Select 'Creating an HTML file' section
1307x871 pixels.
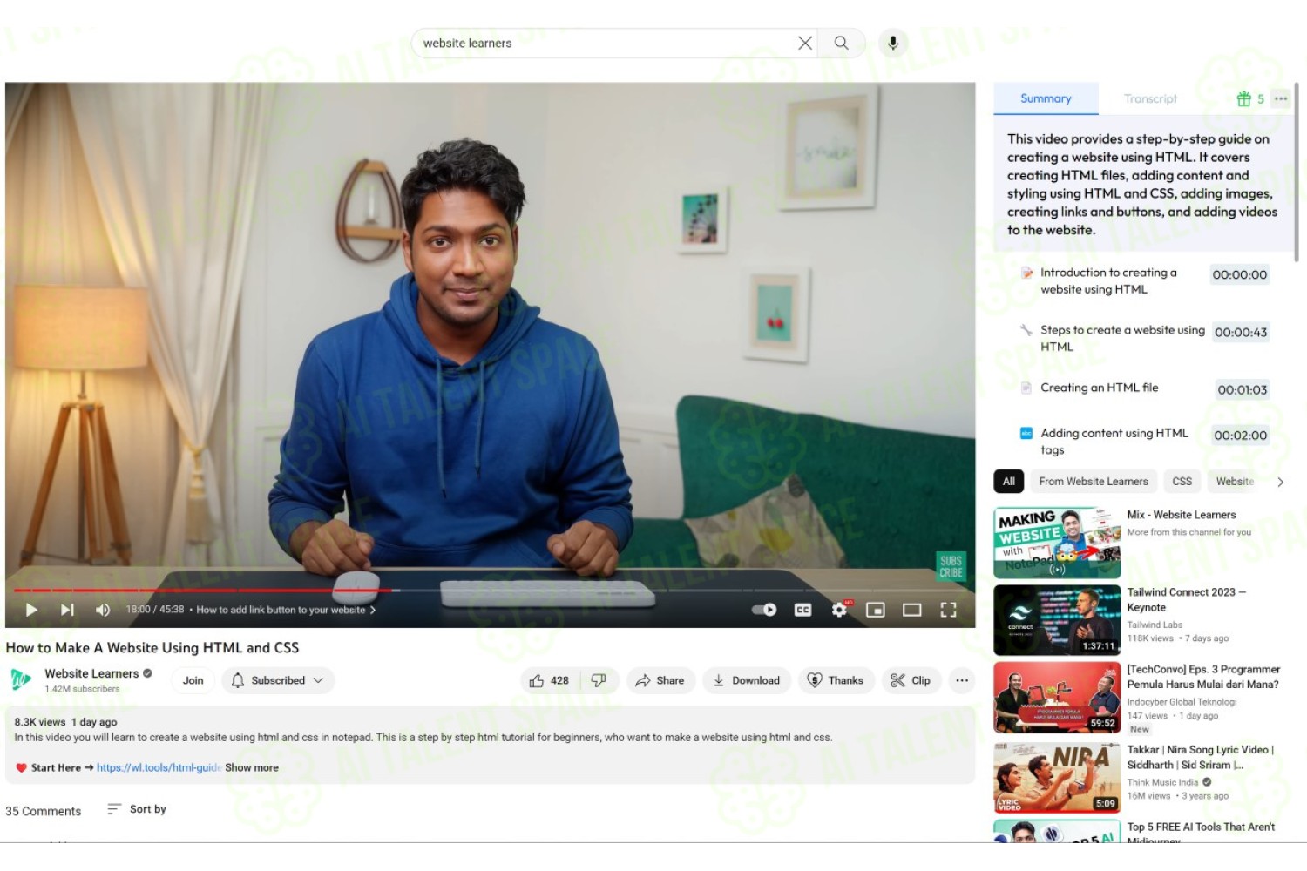1100,388
